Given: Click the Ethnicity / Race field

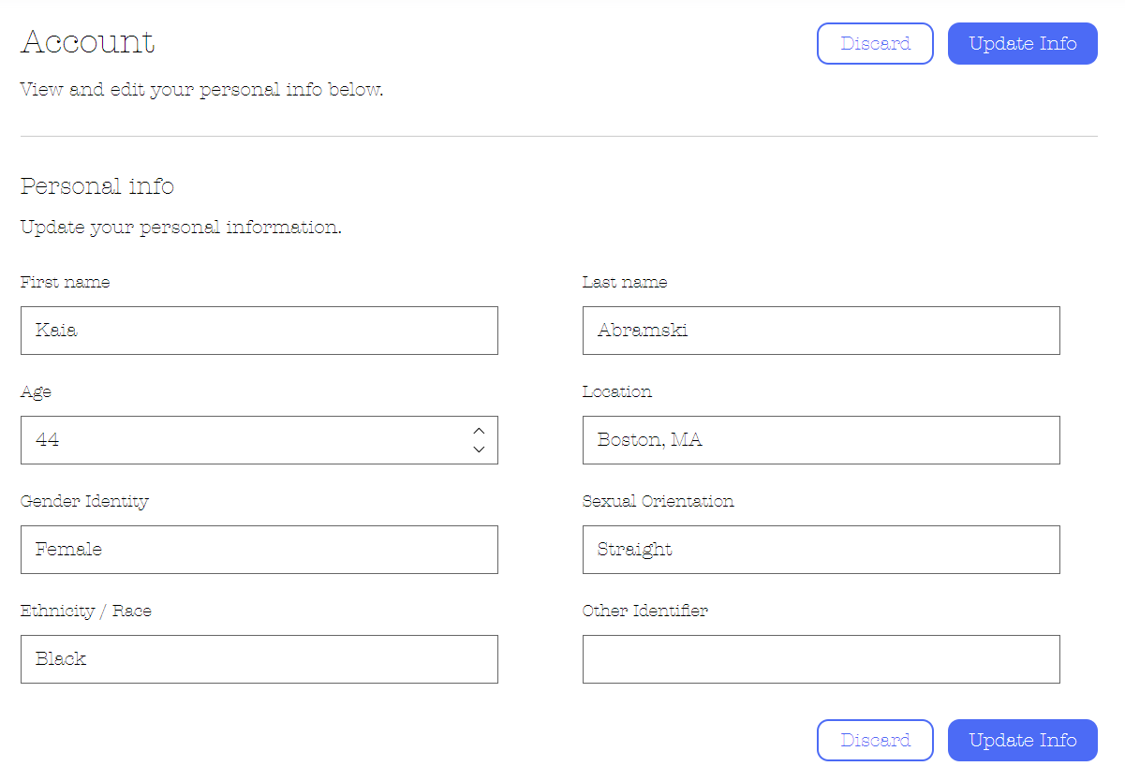Looking at the screenshot, I should [x=259, y=659].
